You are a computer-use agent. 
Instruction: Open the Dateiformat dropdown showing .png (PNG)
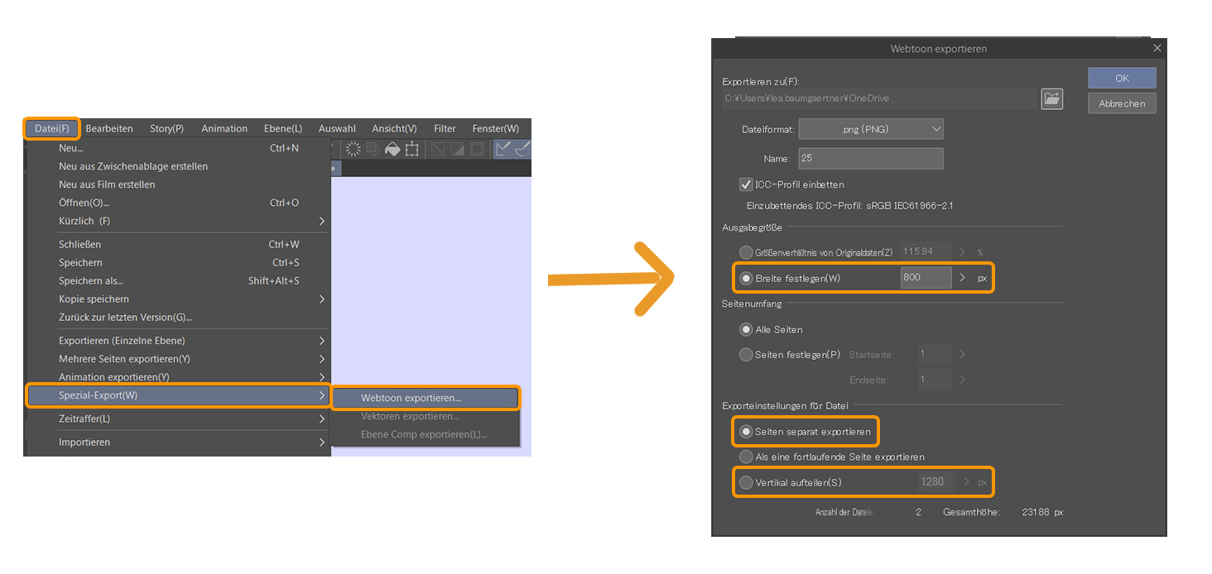(x=871, y=128)
